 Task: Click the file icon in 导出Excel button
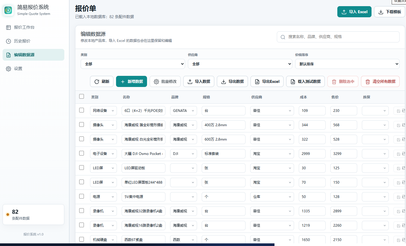click(257, 81)
